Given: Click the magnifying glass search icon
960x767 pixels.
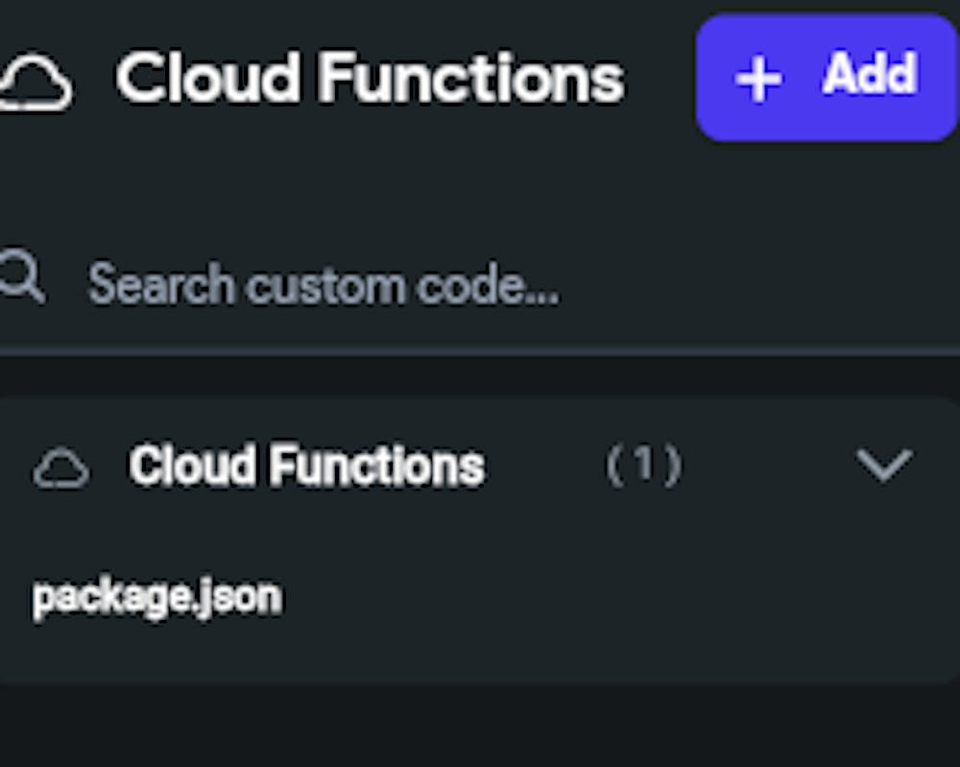Looking at the screenshot, I should pos(21,278).
